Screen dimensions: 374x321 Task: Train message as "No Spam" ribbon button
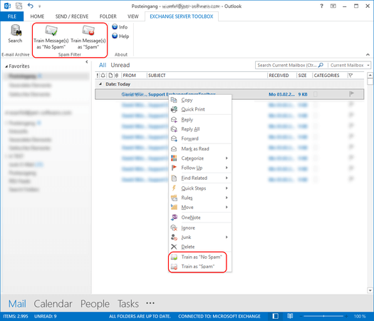51,37
